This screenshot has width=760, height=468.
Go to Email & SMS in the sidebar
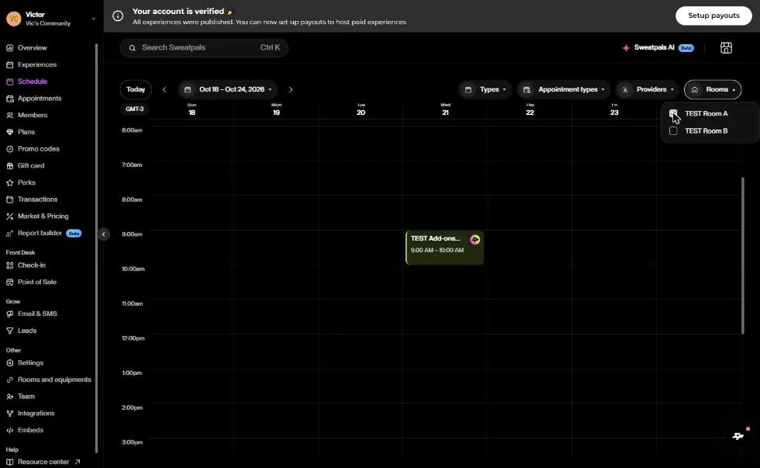[x=37, y=314]
